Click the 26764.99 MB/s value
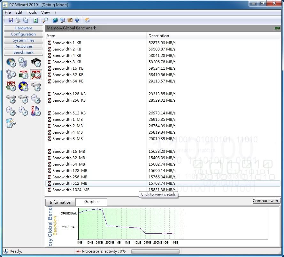The image size is (284, 257). point(162,126)
